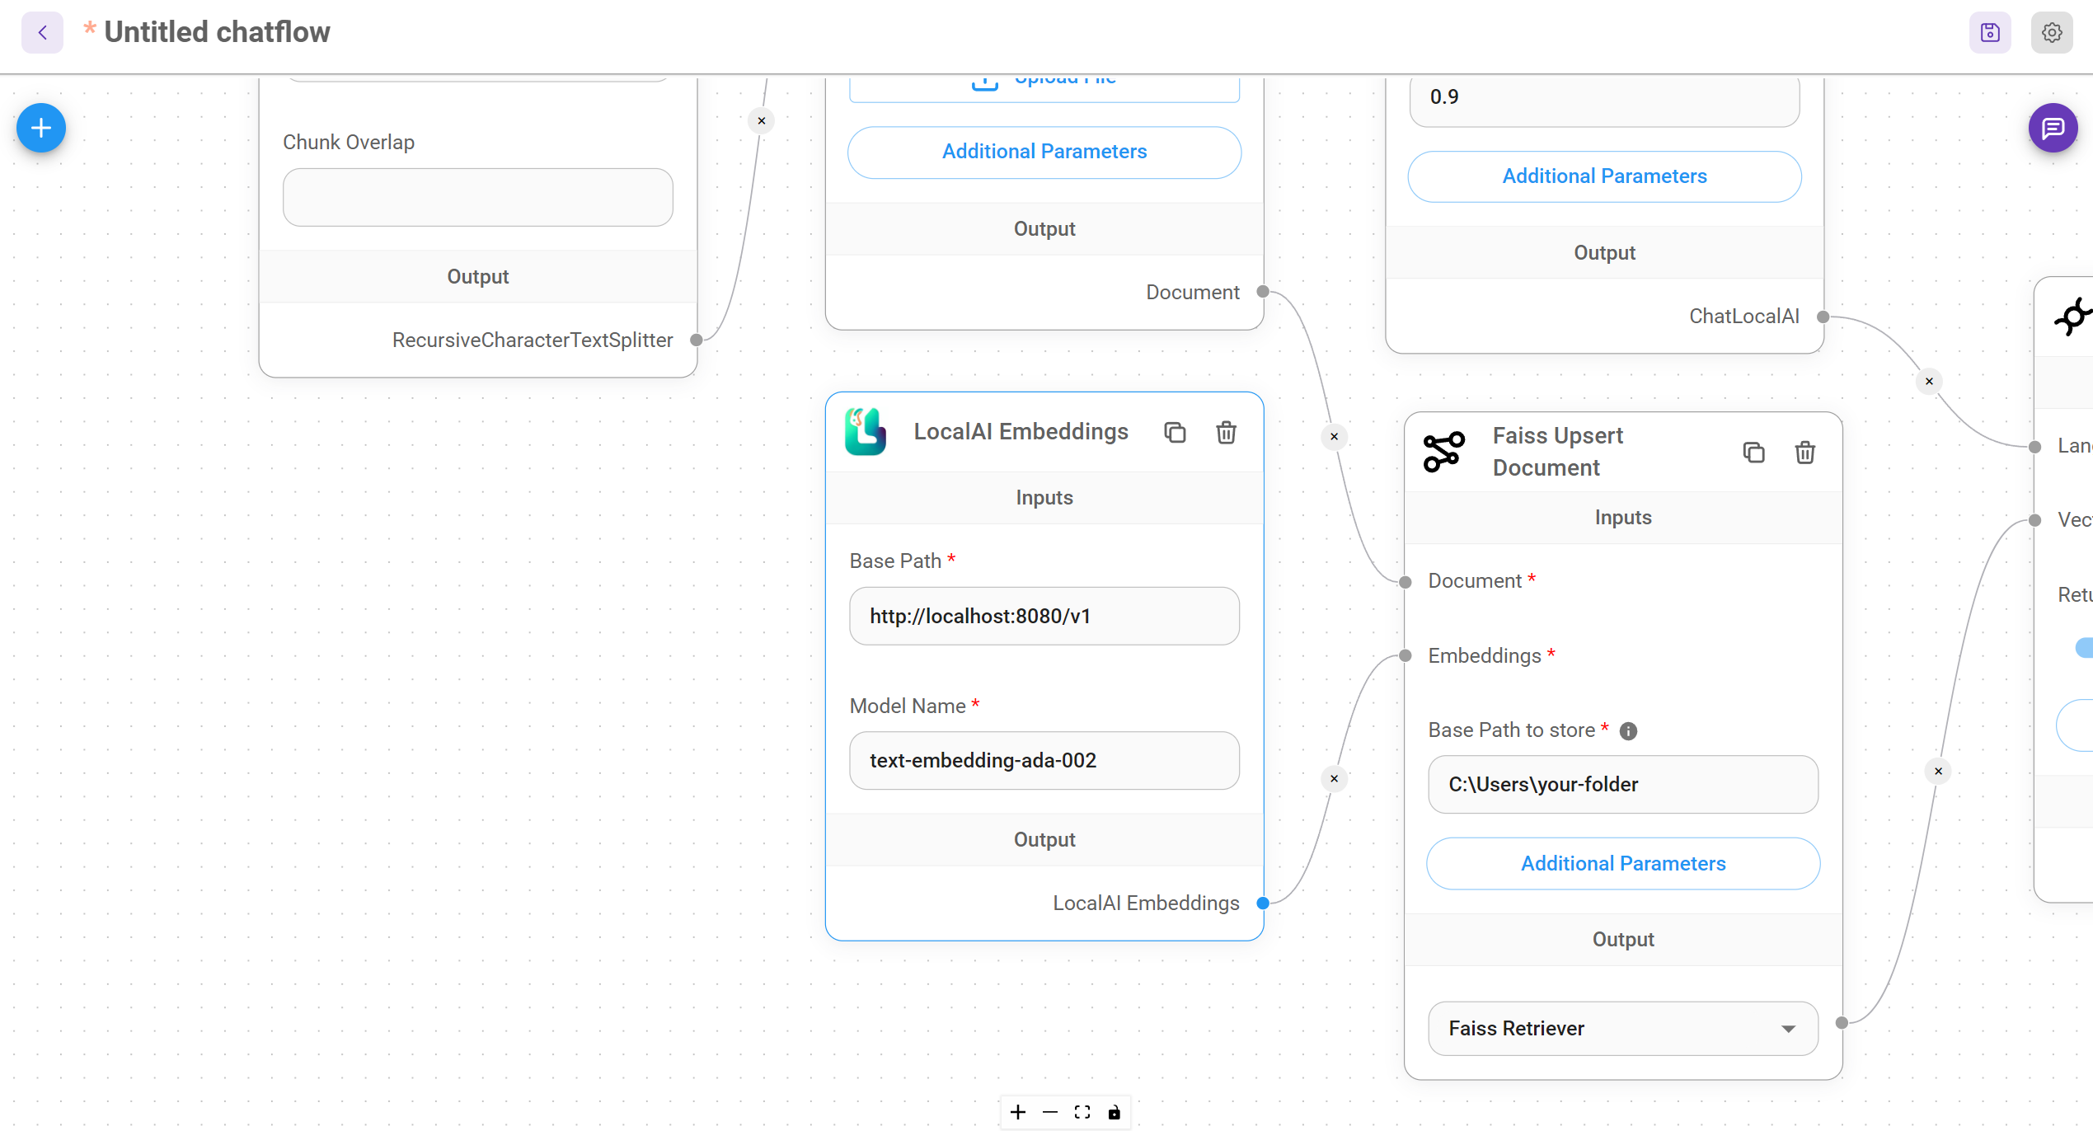Delete the LocalAI Embeddings node
The image size is (2093, 1131).
pos(1226,432)
